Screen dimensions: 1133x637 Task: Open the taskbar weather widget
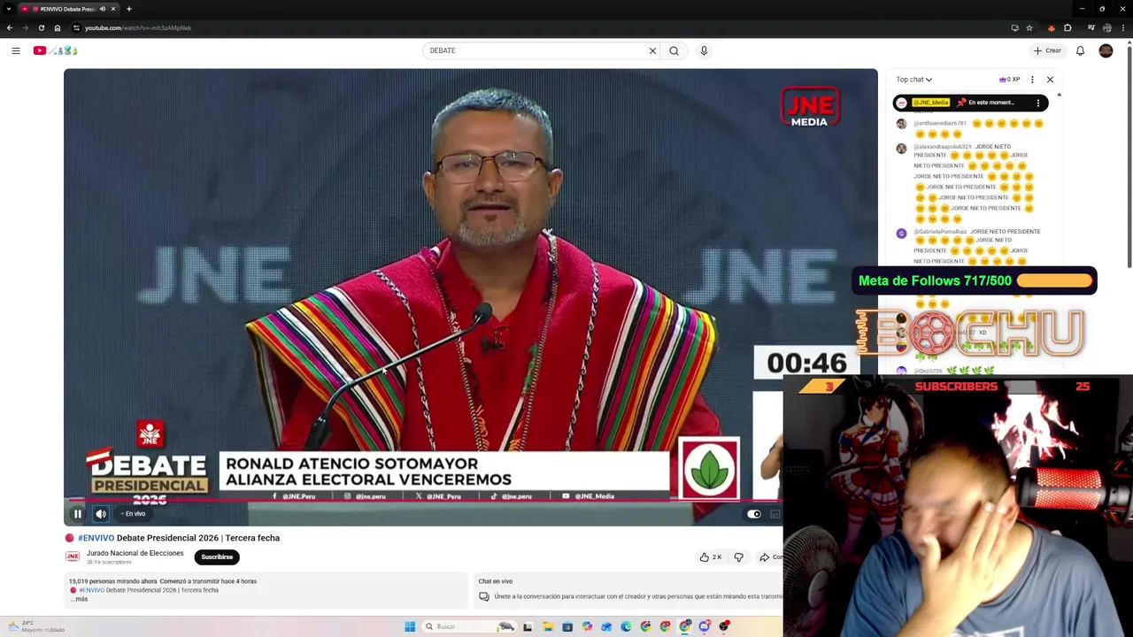(x=35, y=626)
